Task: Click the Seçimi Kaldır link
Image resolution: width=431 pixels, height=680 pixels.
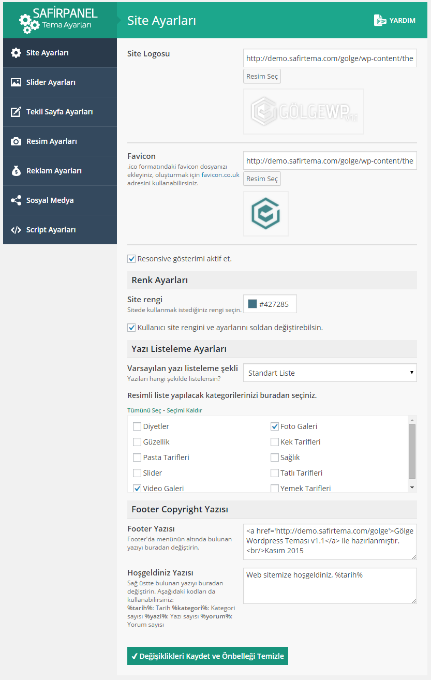Action: [x=183, y=410]
